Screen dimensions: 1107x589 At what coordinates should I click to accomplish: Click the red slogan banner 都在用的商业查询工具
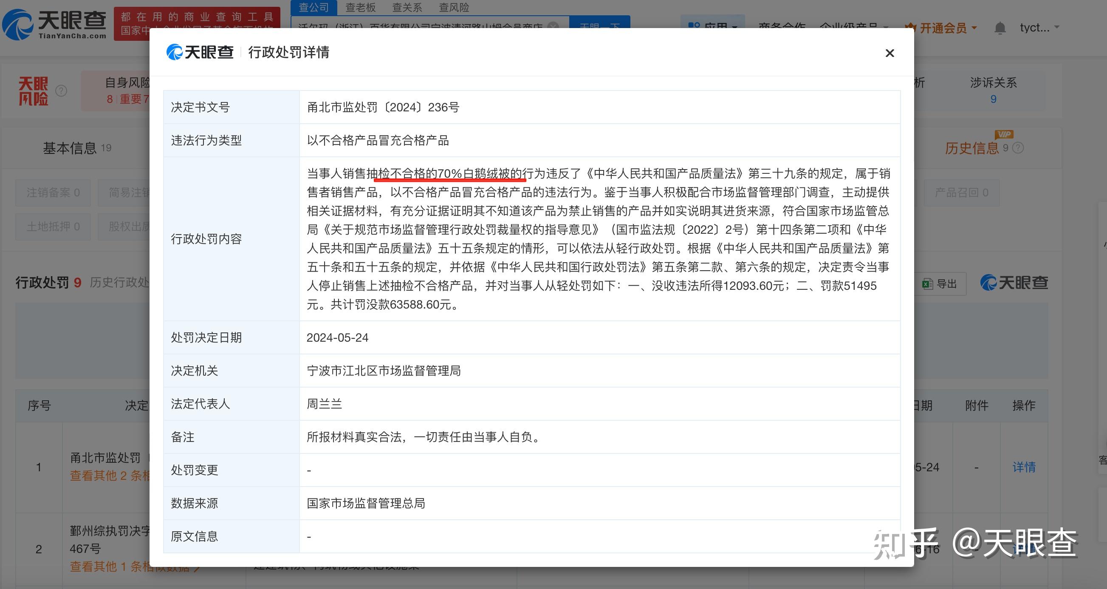click(x=197, y=24)
